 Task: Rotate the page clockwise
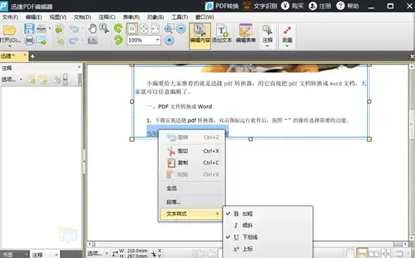pyautogui.click(x=119, y=40)
